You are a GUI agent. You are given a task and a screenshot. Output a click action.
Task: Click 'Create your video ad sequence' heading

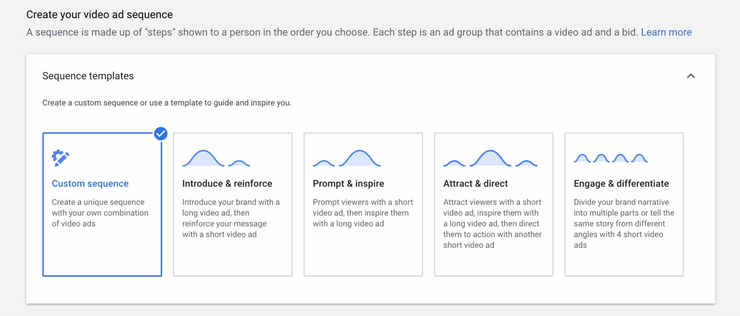coord(99,14)
